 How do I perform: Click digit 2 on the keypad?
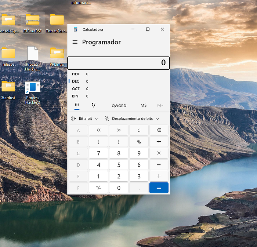tap(119, 176)
